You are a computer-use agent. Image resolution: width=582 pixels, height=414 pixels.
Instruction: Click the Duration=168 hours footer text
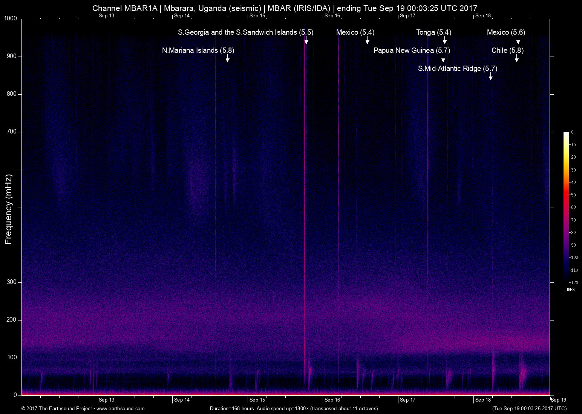pos(294,408)
